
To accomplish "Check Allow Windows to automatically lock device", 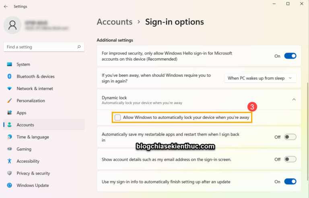I will click(x=117, y=117).
